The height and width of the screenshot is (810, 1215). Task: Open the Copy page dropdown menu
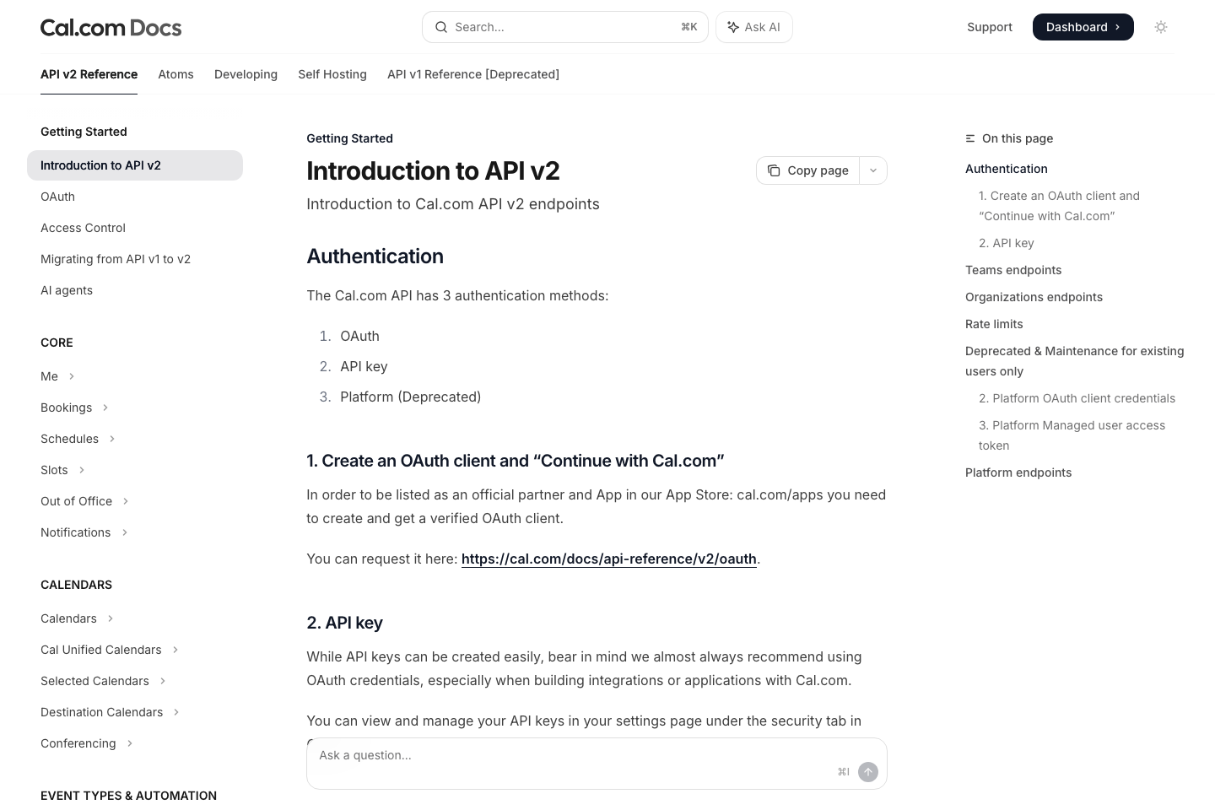(x=873, y=170)
